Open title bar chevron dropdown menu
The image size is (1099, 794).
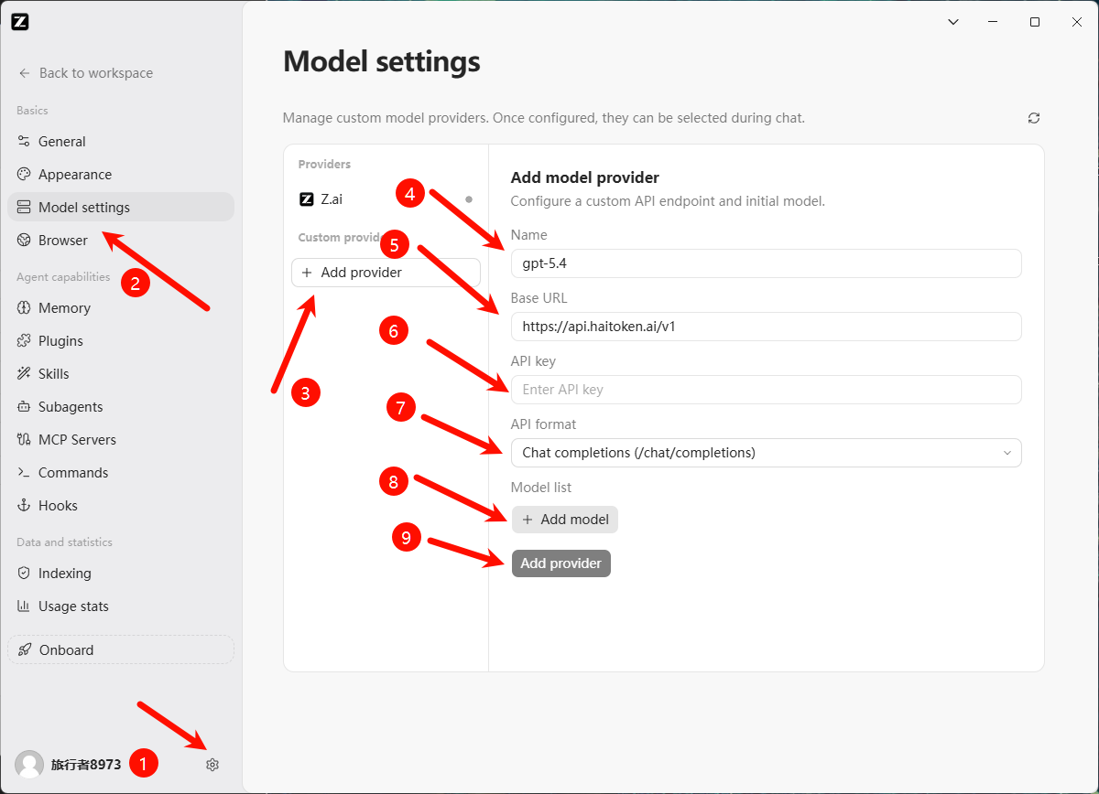[x=952, y=22]
